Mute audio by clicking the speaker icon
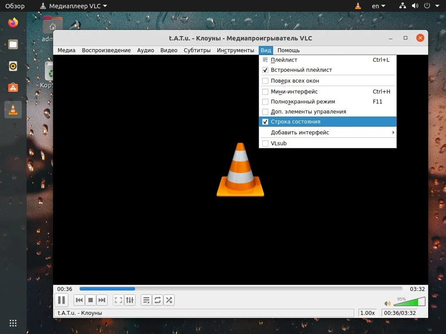The height and width of the screenshot is (334, 446). (x=387, y=303)
